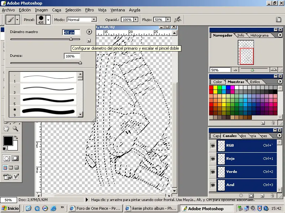Image resolution: width=285 pixels, height=213 pixels.
Task: Select full screen mode
Action: pyautogui.click(x=16, y=168)
